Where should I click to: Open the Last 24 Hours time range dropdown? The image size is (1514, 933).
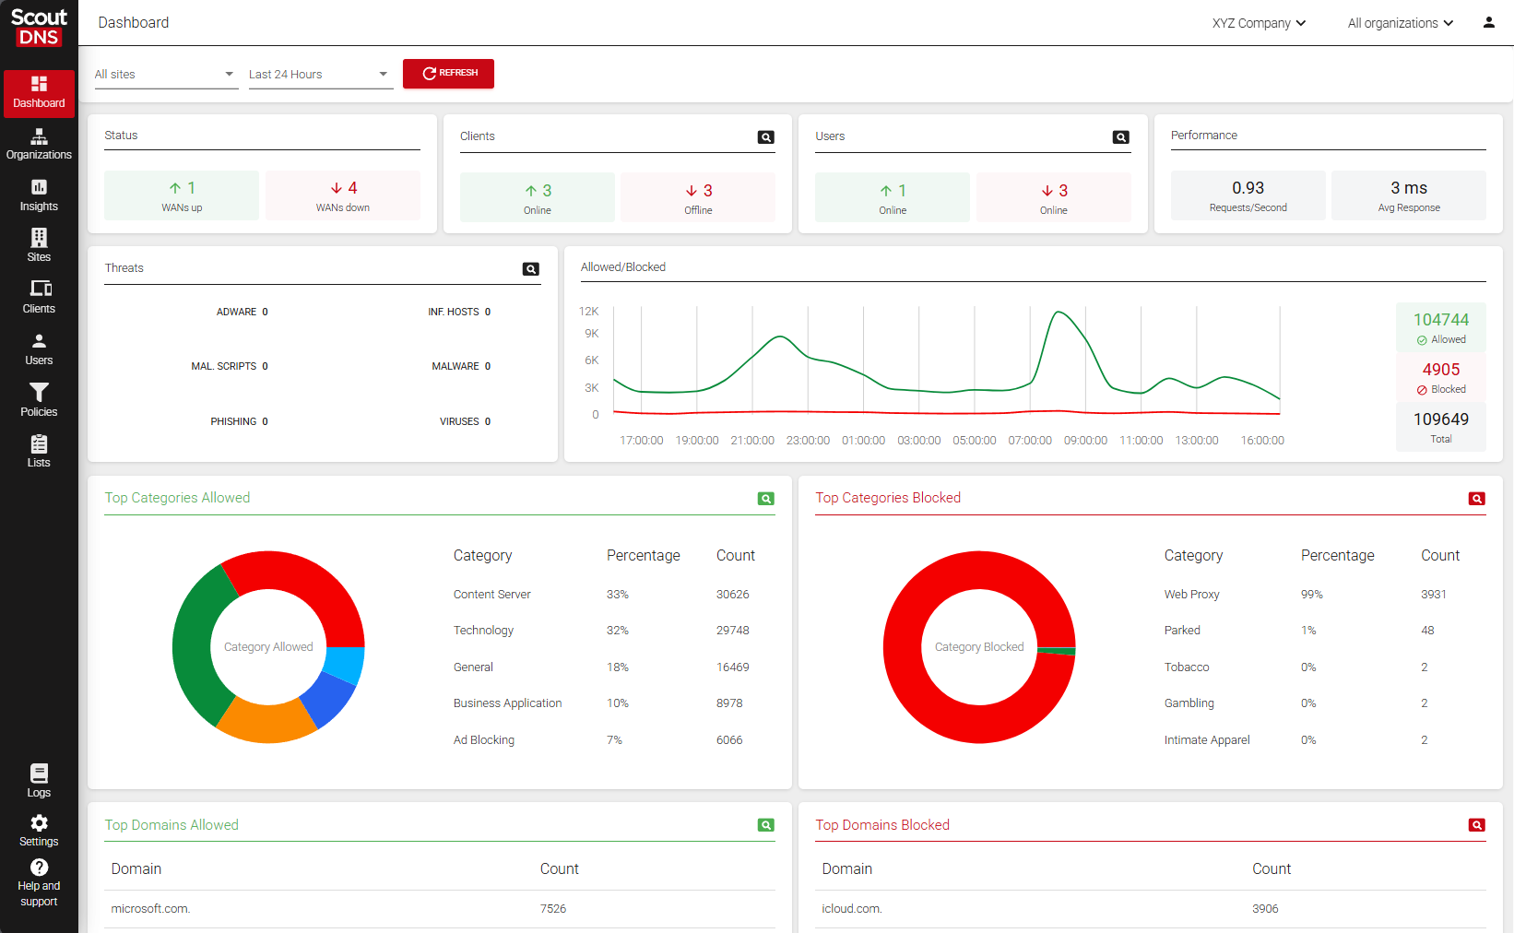(321, 75)
